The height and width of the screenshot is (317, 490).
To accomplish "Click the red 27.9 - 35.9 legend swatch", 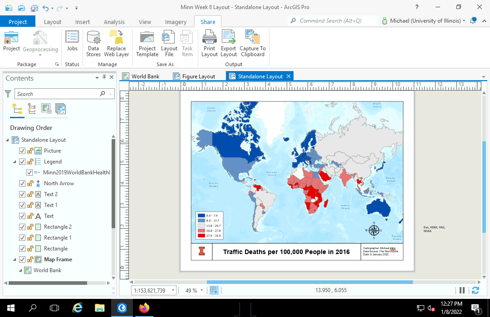I will [x=201, y=236].
